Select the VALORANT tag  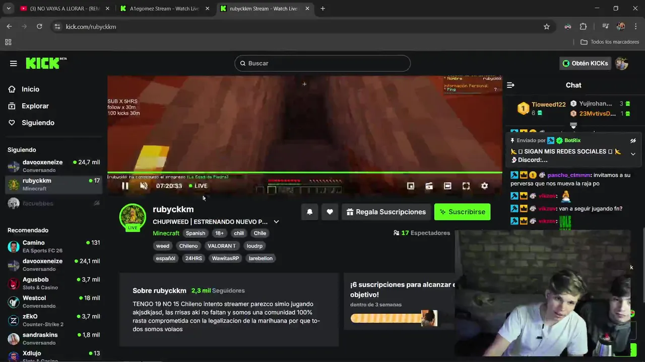(222, 246)
